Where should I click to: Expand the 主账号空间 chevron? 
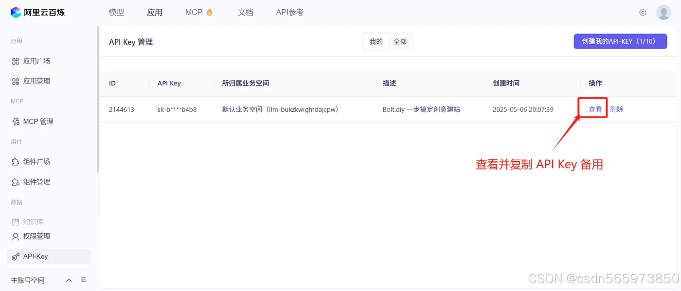[x=69, y=280]
